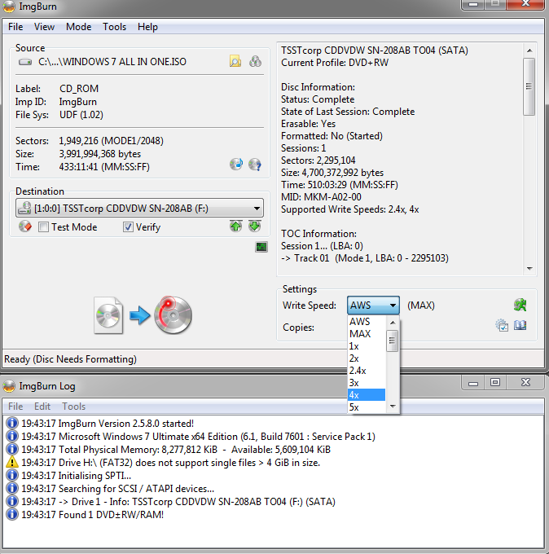Choose 2x write speed

pos(367,358)
